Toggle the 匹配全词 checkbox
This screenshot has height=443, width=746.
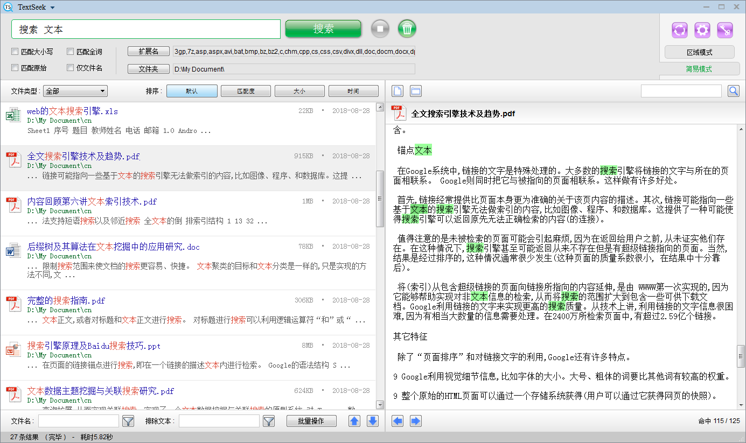(71, 52)
